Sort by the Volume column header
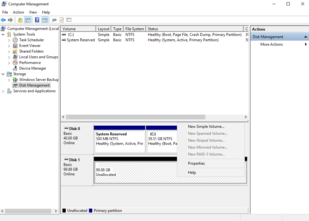The height and width of the screenshot is (221, 309). pyautogui.click(x=78, y=29)
